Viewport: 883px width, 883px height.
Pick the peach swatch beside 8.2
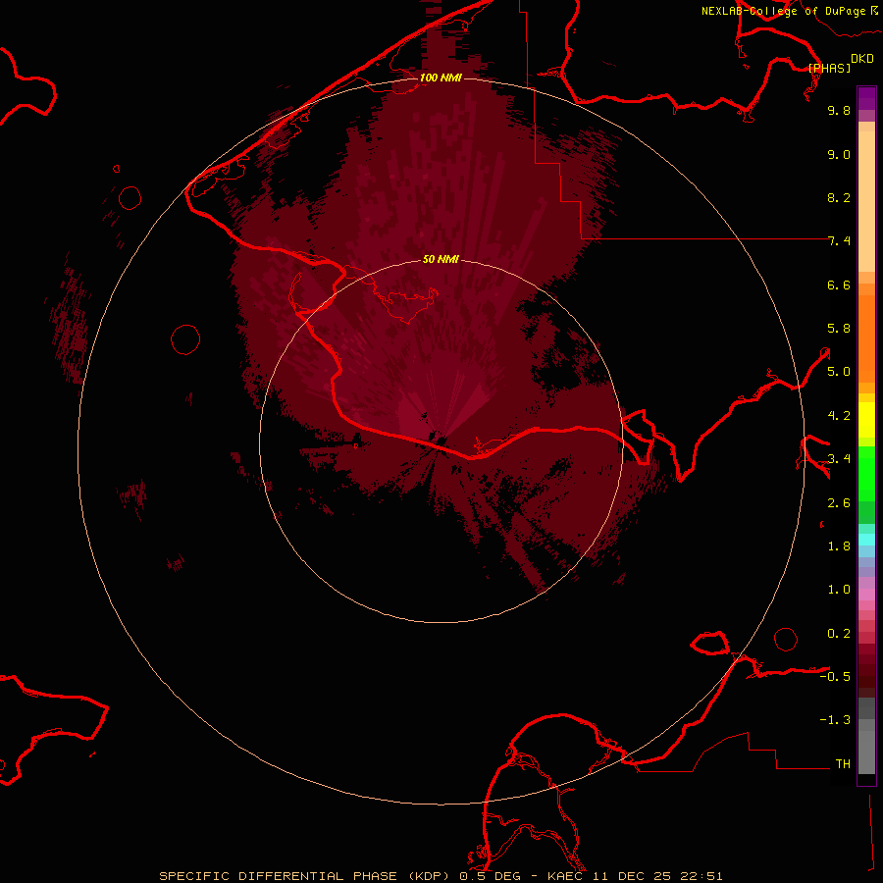866,201
